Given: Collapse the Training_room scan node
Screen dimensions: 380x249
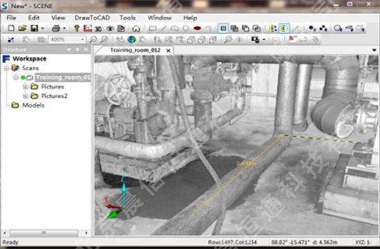Looking at the screenshot, I should (x=16, y=77).
